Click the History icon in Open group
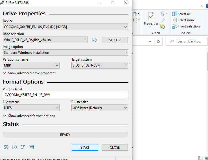Image resolution: width=208 pixels, height=160 pixels. point(163,26)
